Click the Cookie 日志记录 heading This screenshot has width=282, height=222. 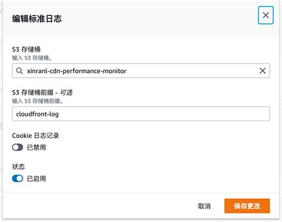click(x=36, y=135)
